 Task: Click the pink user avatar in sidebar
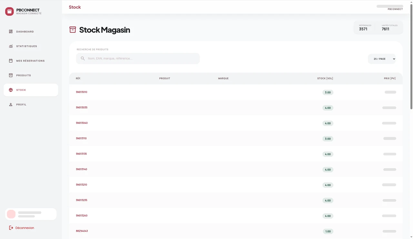(11, 214)
